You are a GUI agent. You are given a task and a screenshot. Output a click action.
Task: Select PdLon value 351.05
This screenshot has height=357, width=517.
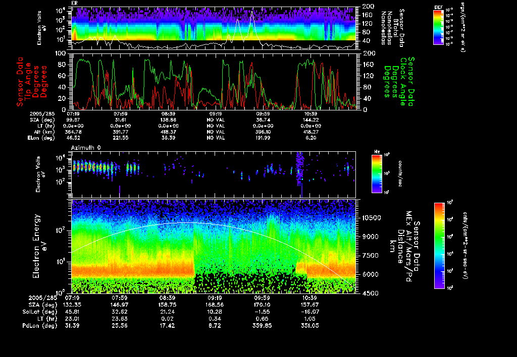click(x=309, y=326)
